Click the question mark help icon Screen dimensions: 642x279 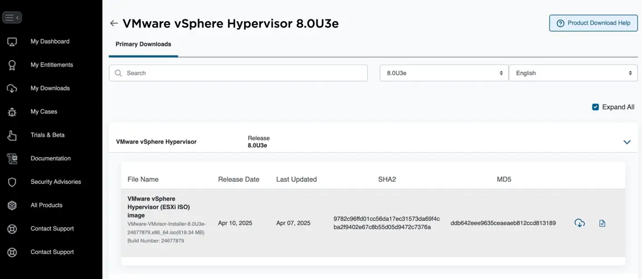coord(561,23)
